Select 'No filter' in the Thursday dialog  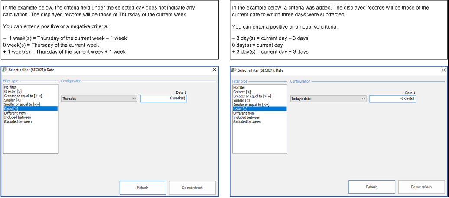[x=31, y=87]
